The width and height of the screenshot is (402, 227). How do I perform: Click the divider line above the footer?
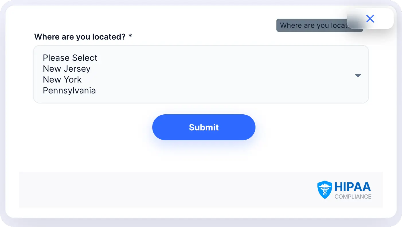(x=172, y=172)
